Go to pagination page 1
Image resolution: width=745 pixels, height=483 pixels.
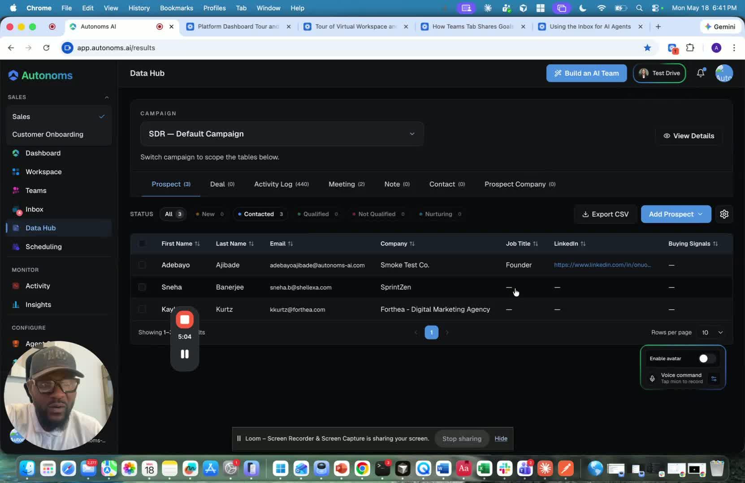point(431,332)
